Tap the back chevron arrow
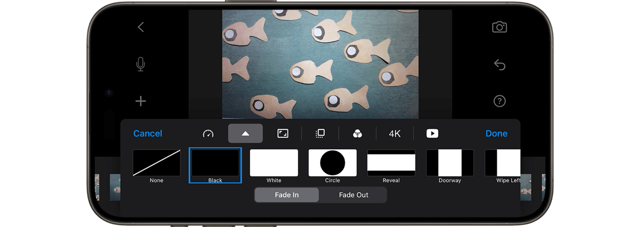The height and width of the screenshot is (227, 640). tap(141, 27)
